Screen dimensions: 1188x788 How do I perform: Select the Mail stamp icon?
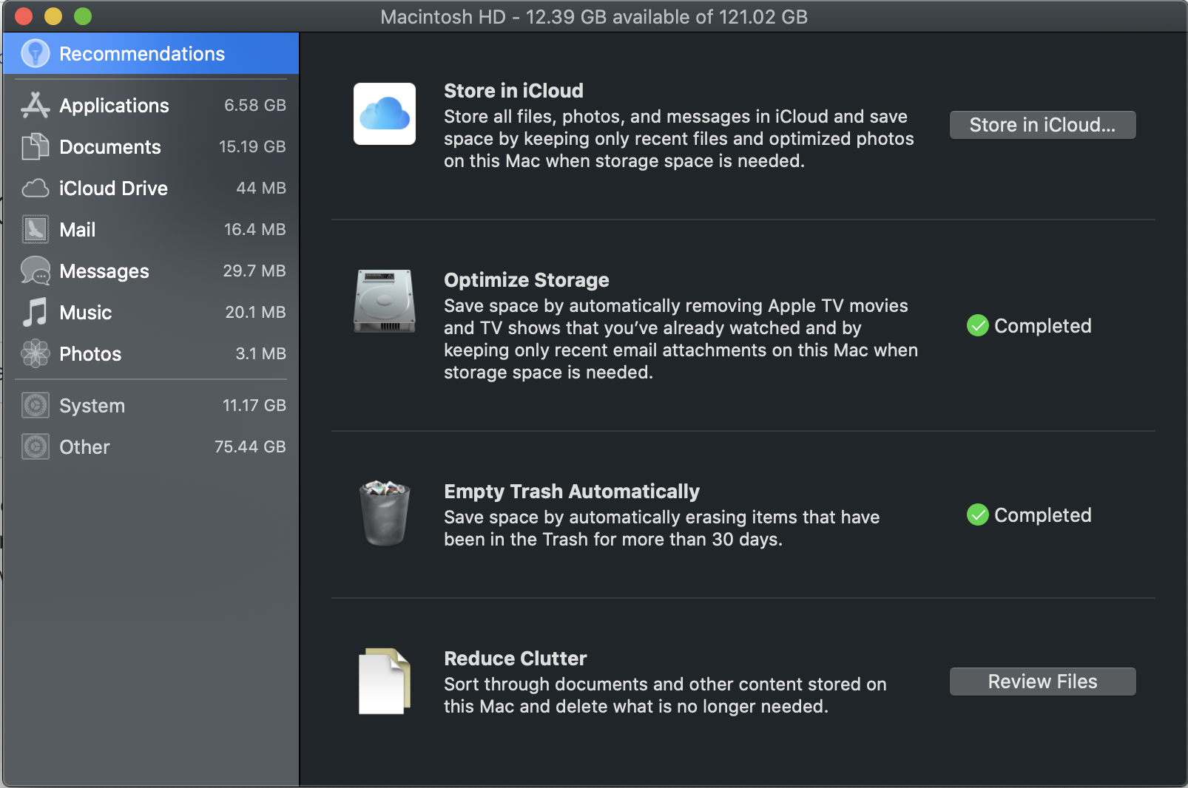pyautogui.click(x=35, y=230)
